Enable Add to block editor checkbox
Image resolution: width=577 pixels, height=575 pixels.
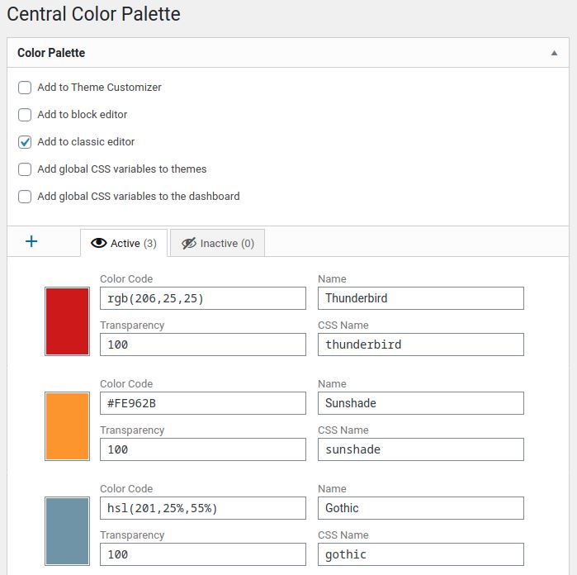(x=25, y=115)
